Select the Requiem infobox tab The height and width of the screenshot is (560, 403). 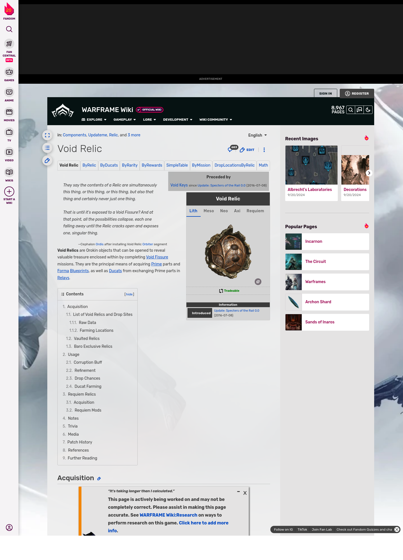click(x=255, y=211)
